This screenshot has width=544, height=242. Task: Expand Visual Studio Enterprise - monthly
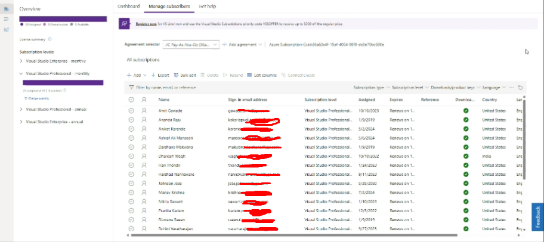tap(21, 61)
